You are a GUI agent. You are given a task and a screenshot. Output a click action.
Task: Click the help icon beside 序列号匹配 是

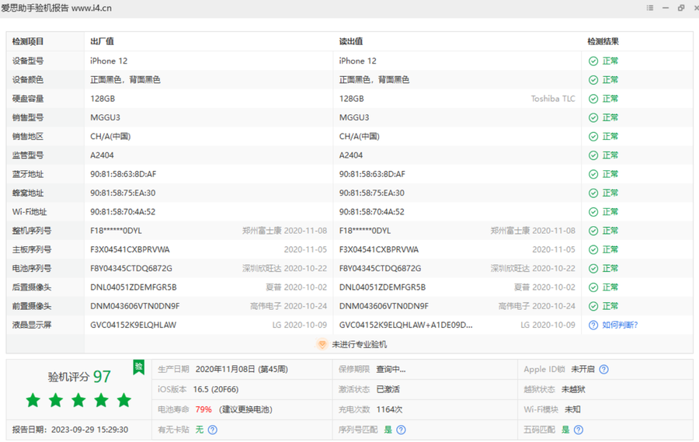tap(401, 430)
